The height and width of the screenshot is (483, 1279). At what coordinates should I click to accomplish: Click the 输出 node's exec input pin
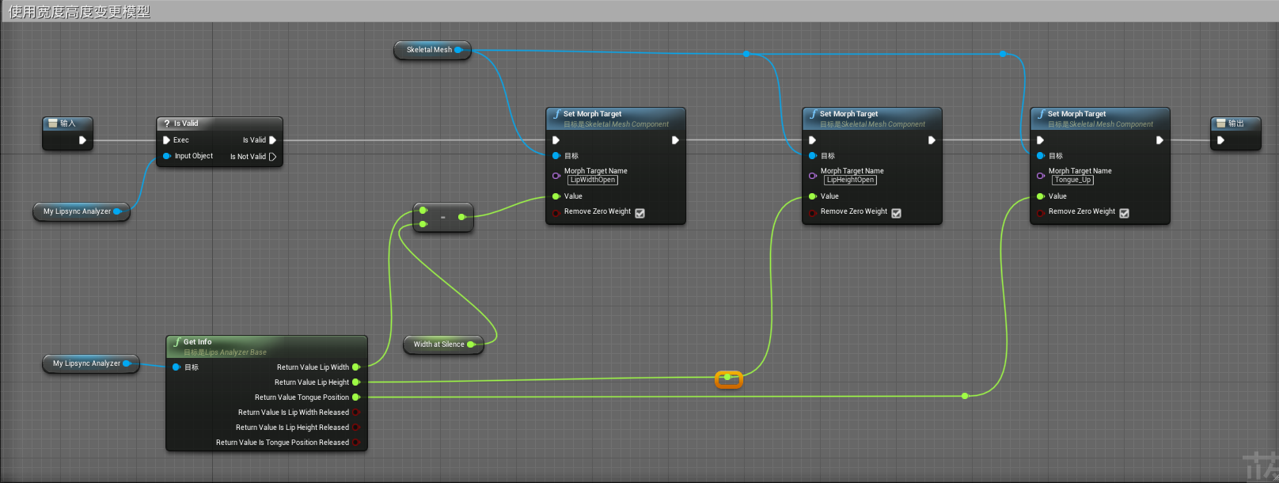[1220, 140]
